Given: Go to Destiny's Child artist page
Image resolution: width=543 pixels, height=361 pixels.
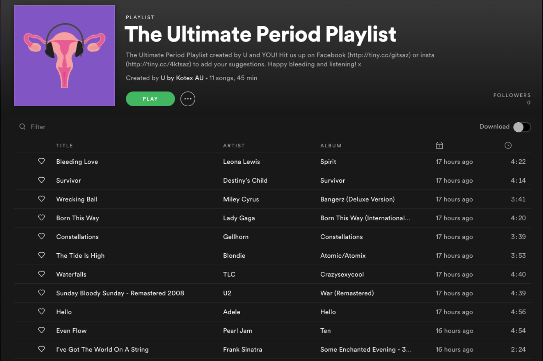Looking at the screenshot, I should pos(245,180).
